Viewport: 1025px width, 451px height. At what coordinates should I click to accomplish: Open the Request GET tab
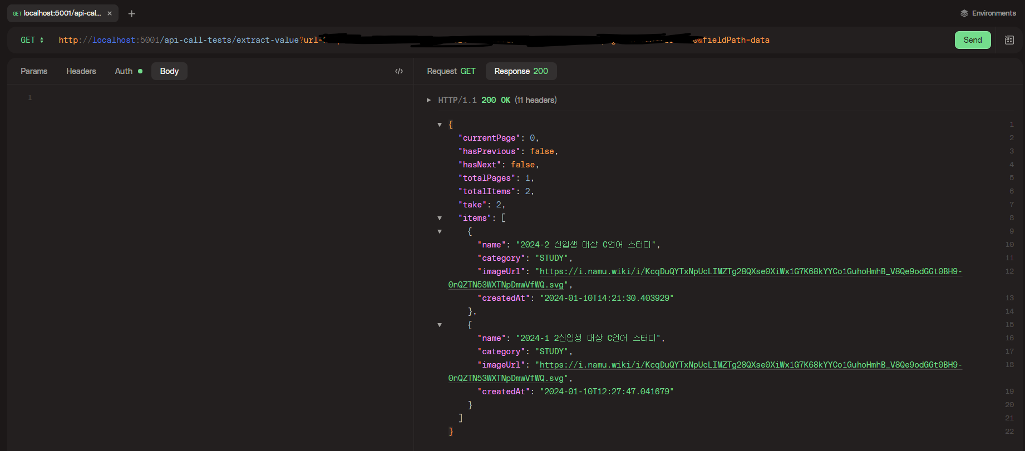pos(451,71)
